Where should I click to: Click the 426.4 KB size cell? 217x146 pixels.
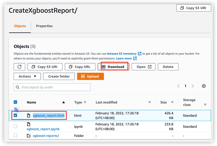(169, 116)
